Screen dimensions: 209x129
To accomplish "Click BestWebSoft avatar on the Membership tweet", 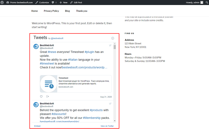I will [36, 105].
